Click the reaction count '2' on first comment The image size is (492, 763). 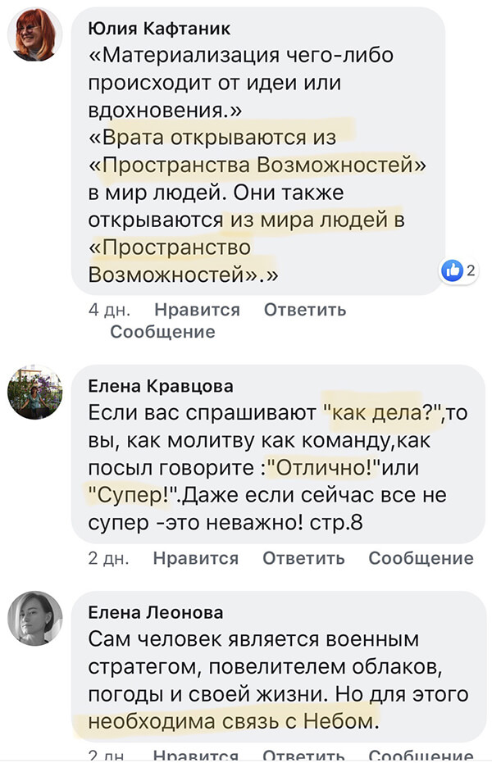471,271
